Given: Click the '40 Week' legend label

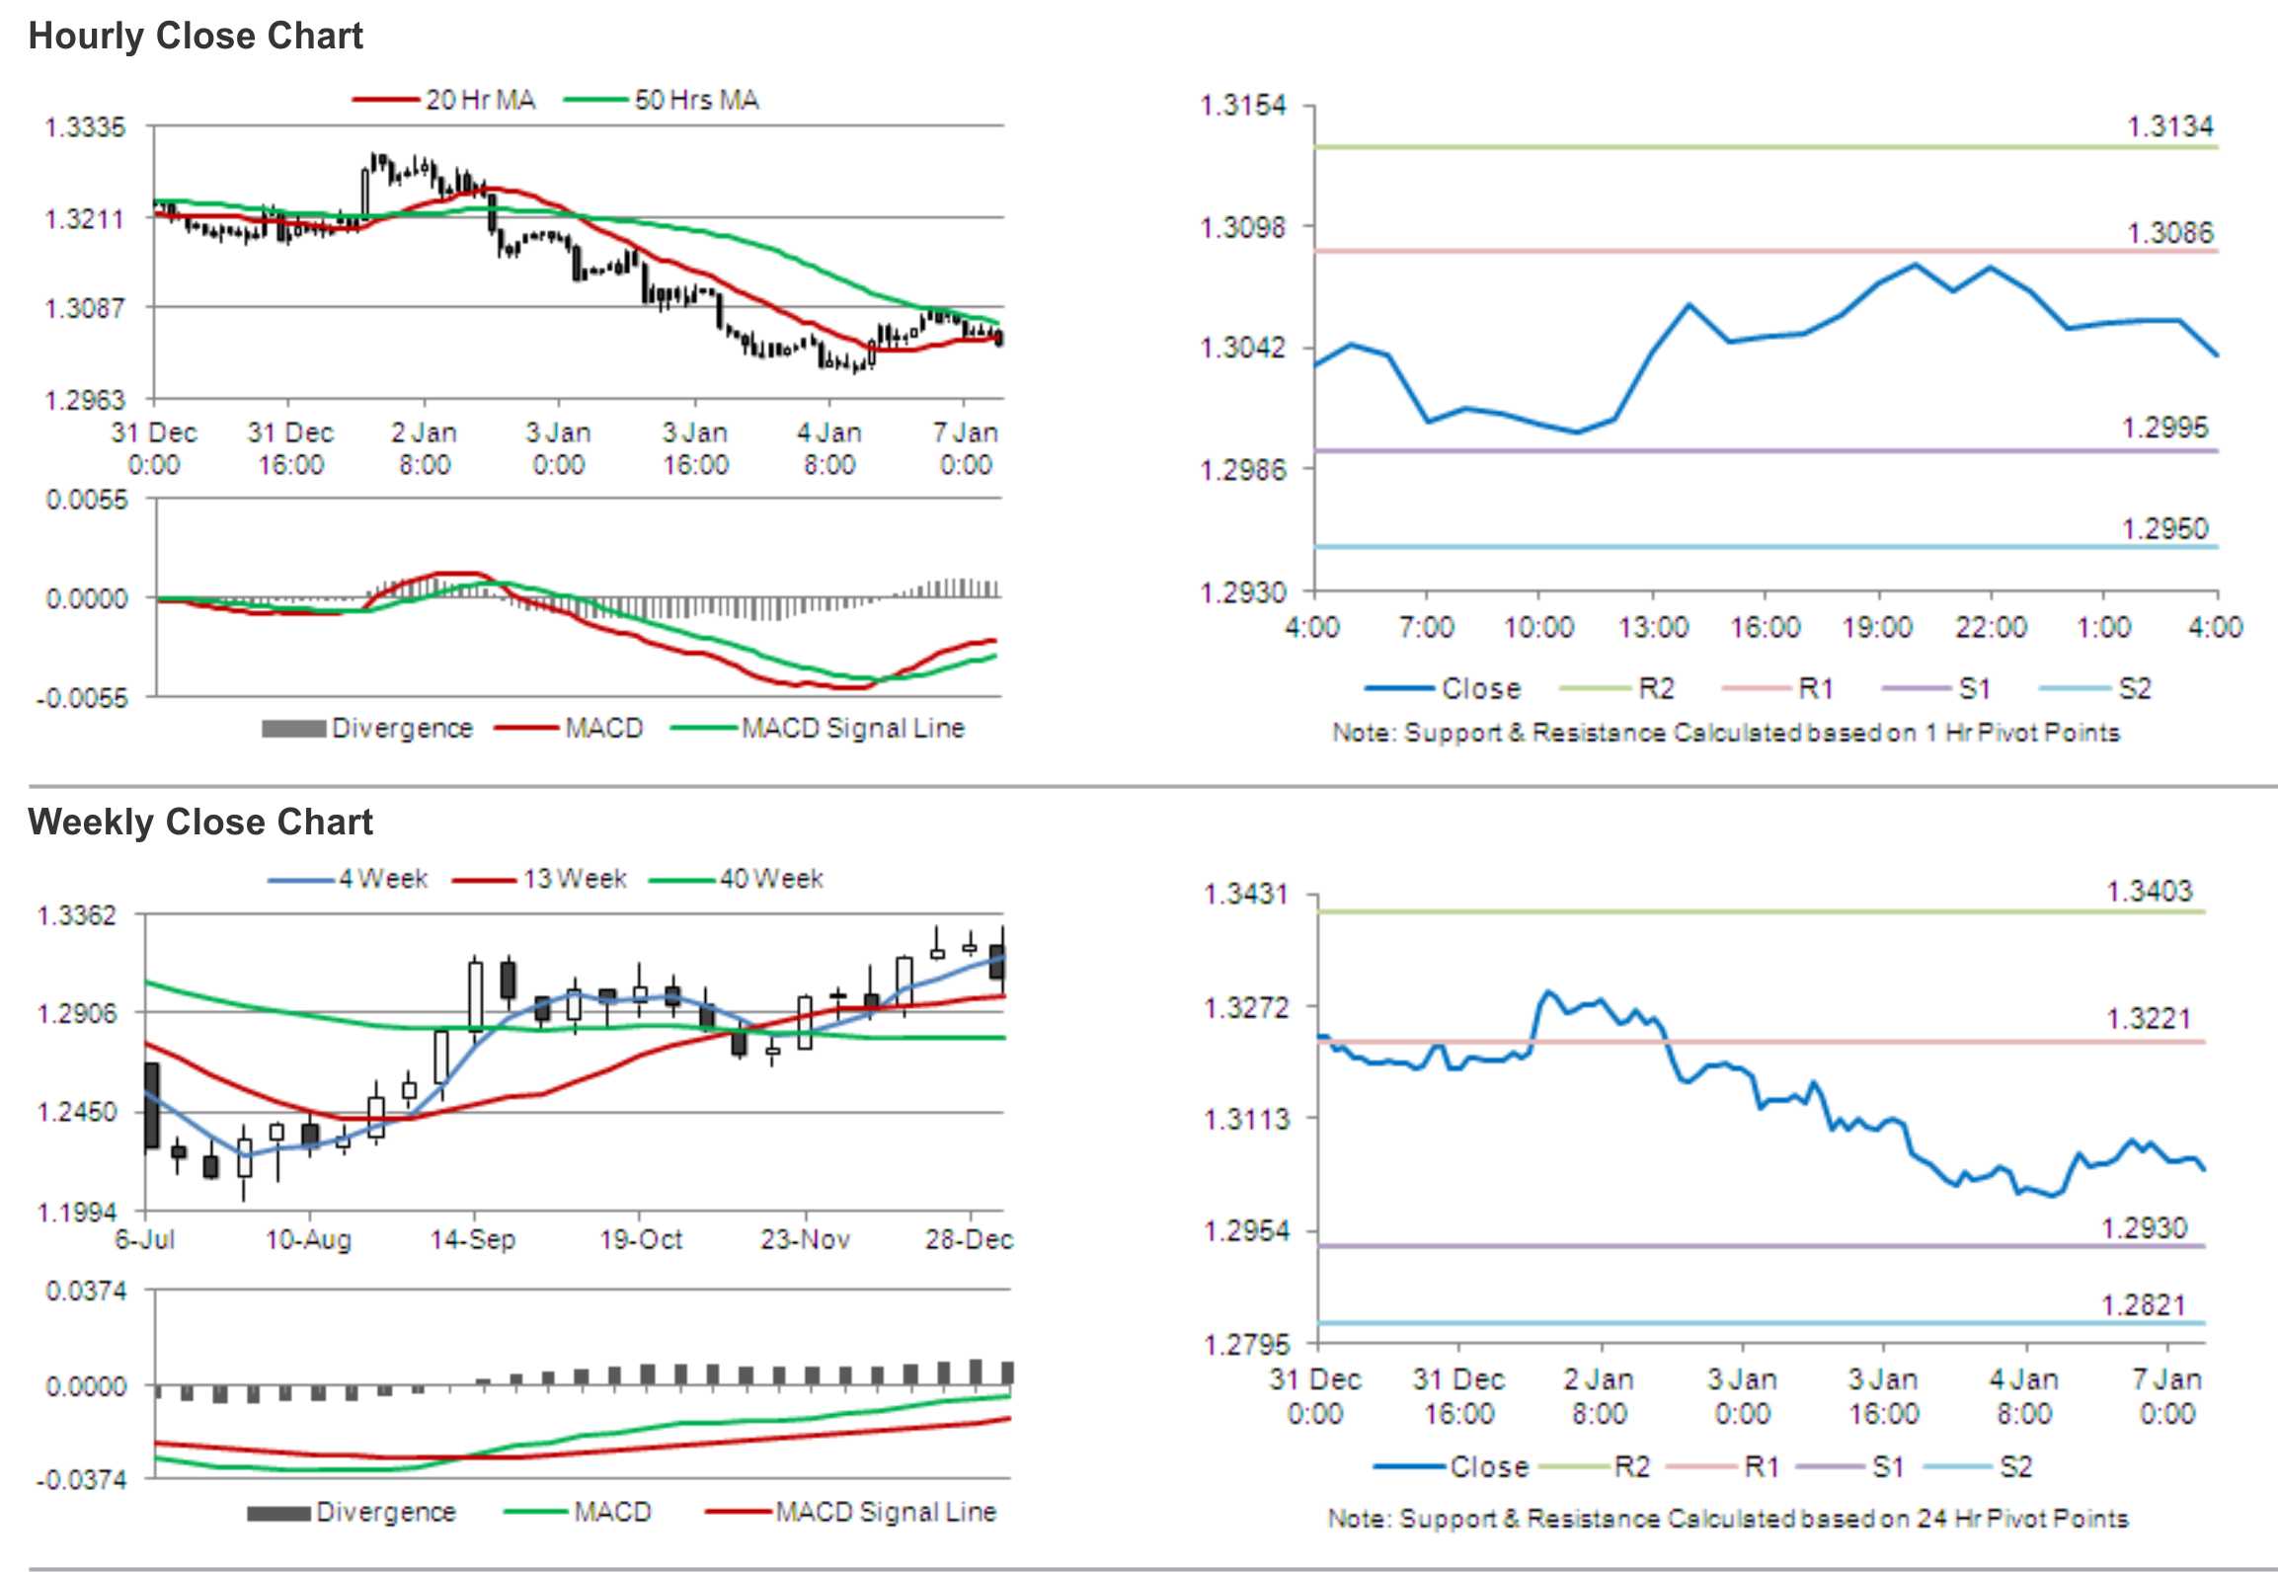Looking at the screenshot, I should point(771,879).
